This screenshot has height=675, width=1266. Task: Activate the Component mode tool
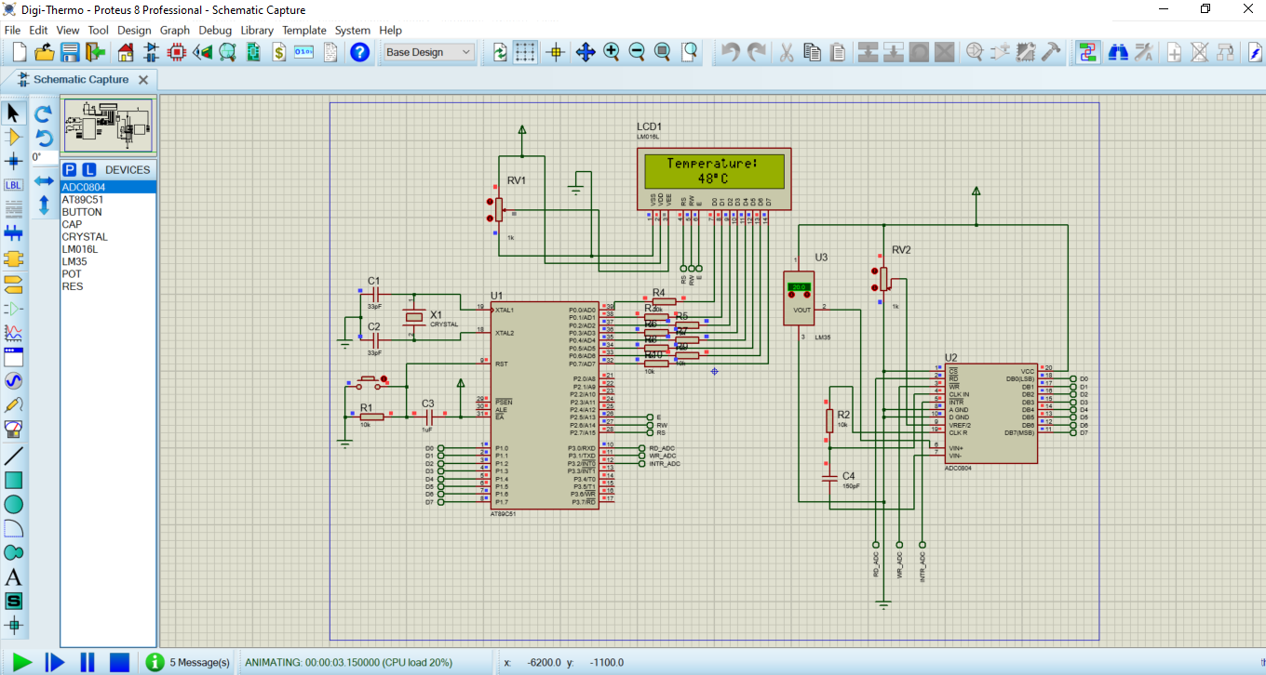[13, 136]
